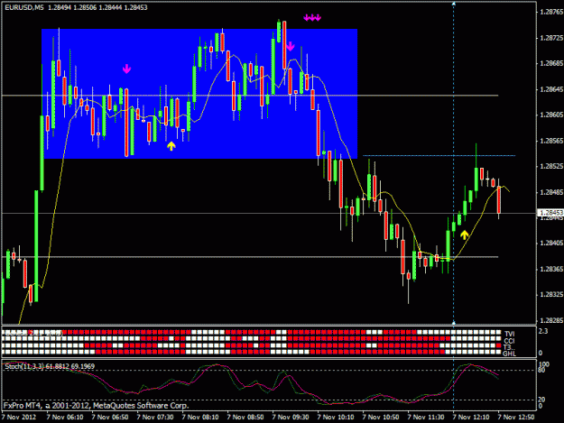Click the 7 Nov 09:30 time label
The height and width of the screenshot is (423, 564).
[x=291, y=417]
